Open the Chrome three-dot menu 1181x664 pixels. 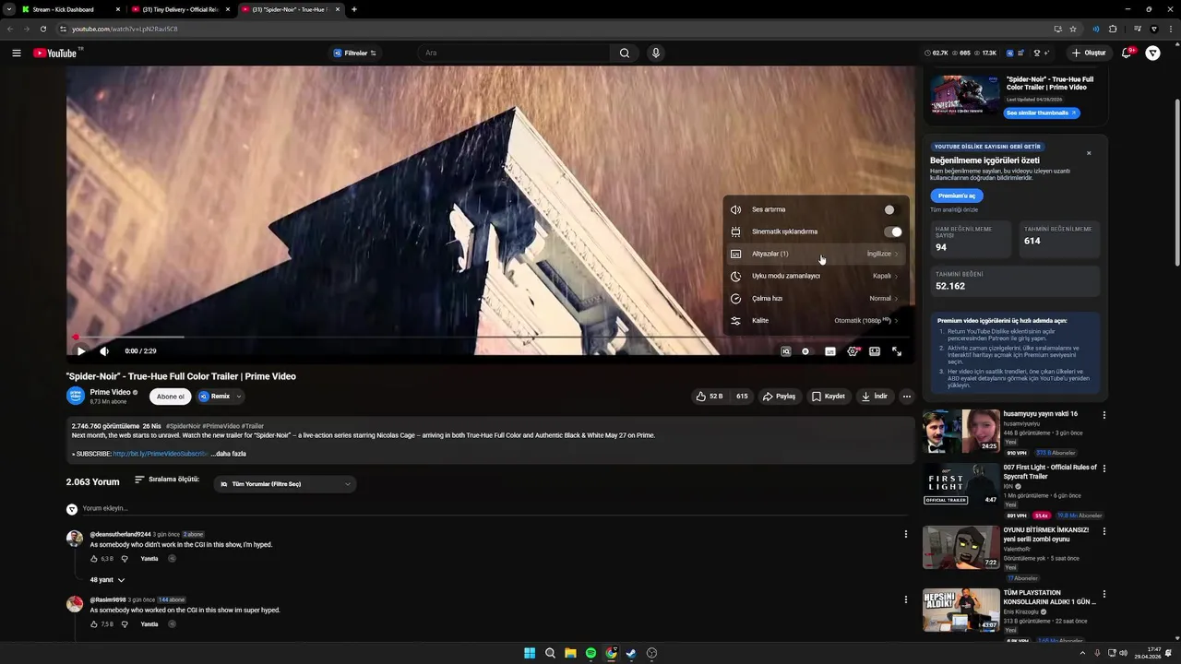pyautogui.click(x=1169, y=29)
